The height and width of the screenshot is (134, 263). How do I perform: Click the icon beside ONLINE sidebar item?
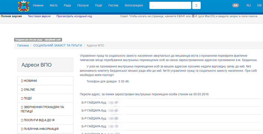[22, 90]
